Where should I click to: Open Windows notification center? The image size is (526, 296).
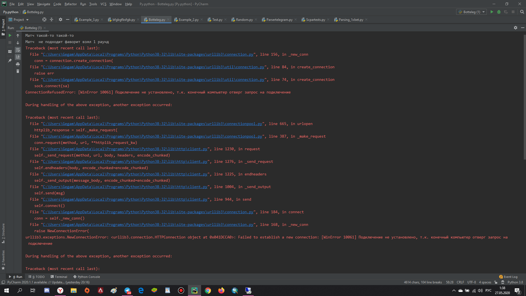(518, 291)
